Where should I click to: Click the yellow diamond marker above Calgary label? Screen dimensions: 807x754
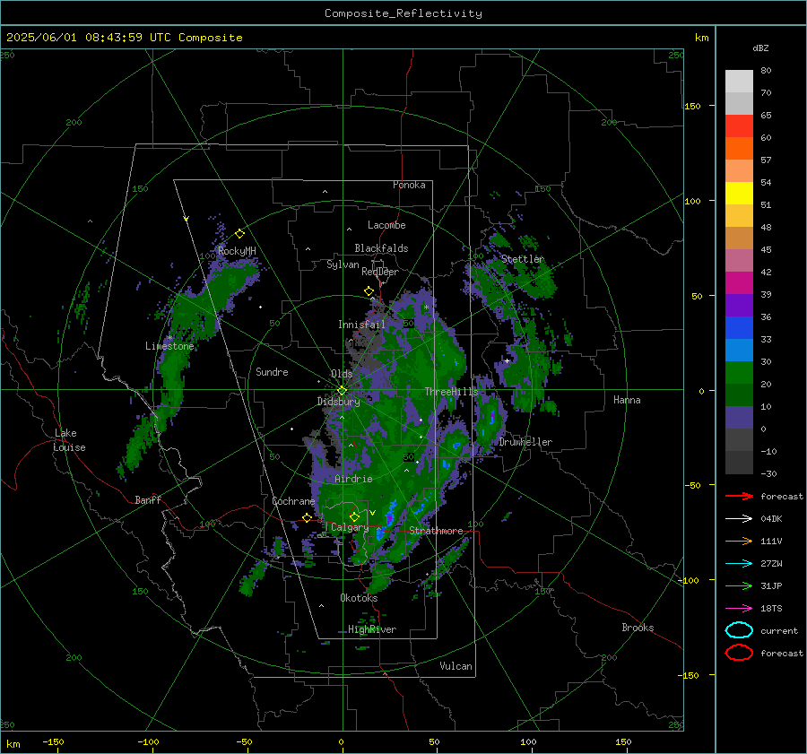pyautogui.click(x=354, y=516)
